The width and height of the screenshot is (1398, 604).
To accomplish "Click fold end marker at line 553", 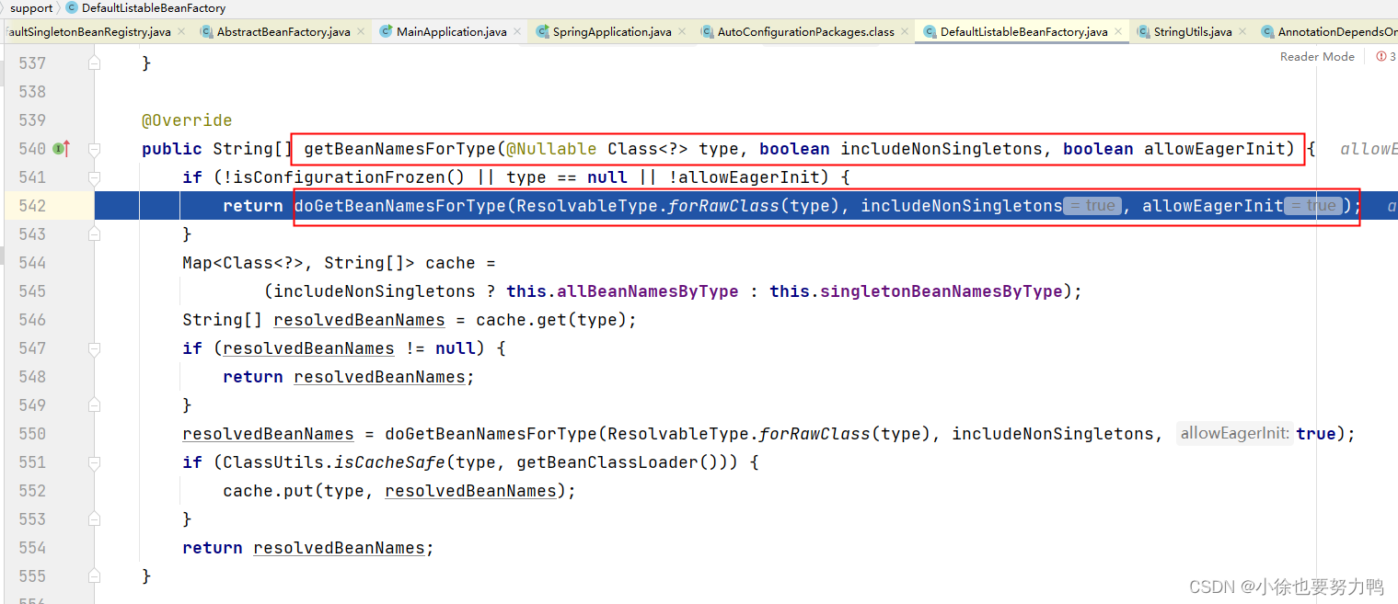I will 94,519.
